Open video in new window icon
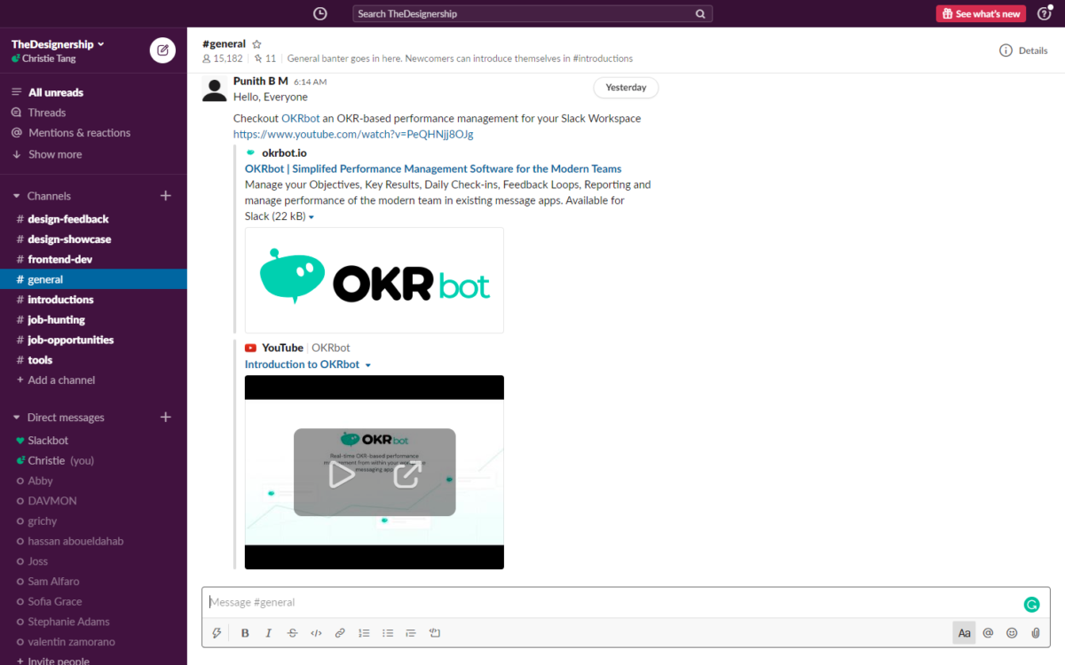The width and height of the screenshot is (1065, 665). [x=406, y=474]
